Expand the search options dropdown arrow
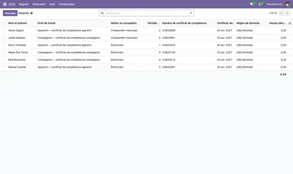 point(191,13)
